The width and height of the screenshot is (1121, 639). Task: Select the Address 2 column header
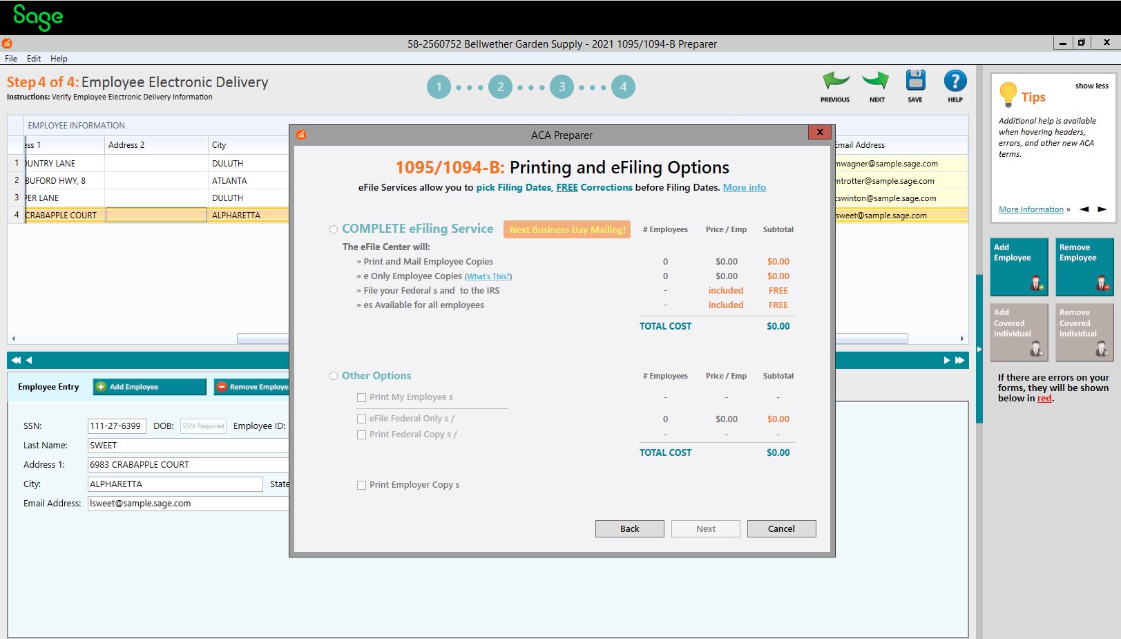(x=156, y=145)
